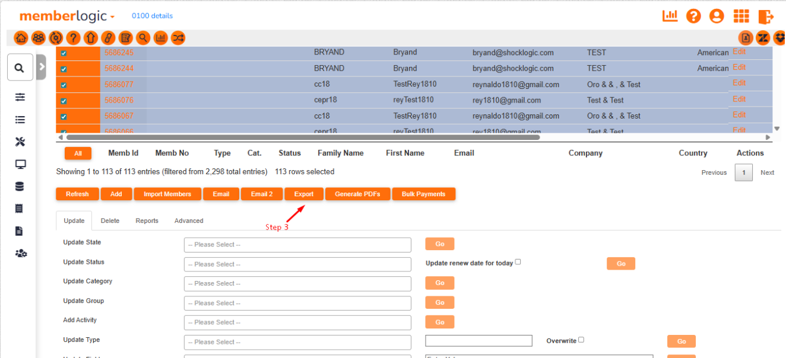The width and height of the screenshot is (786, 358).
Task: Open the apps grid icon in header
Action: click(741, 16)
